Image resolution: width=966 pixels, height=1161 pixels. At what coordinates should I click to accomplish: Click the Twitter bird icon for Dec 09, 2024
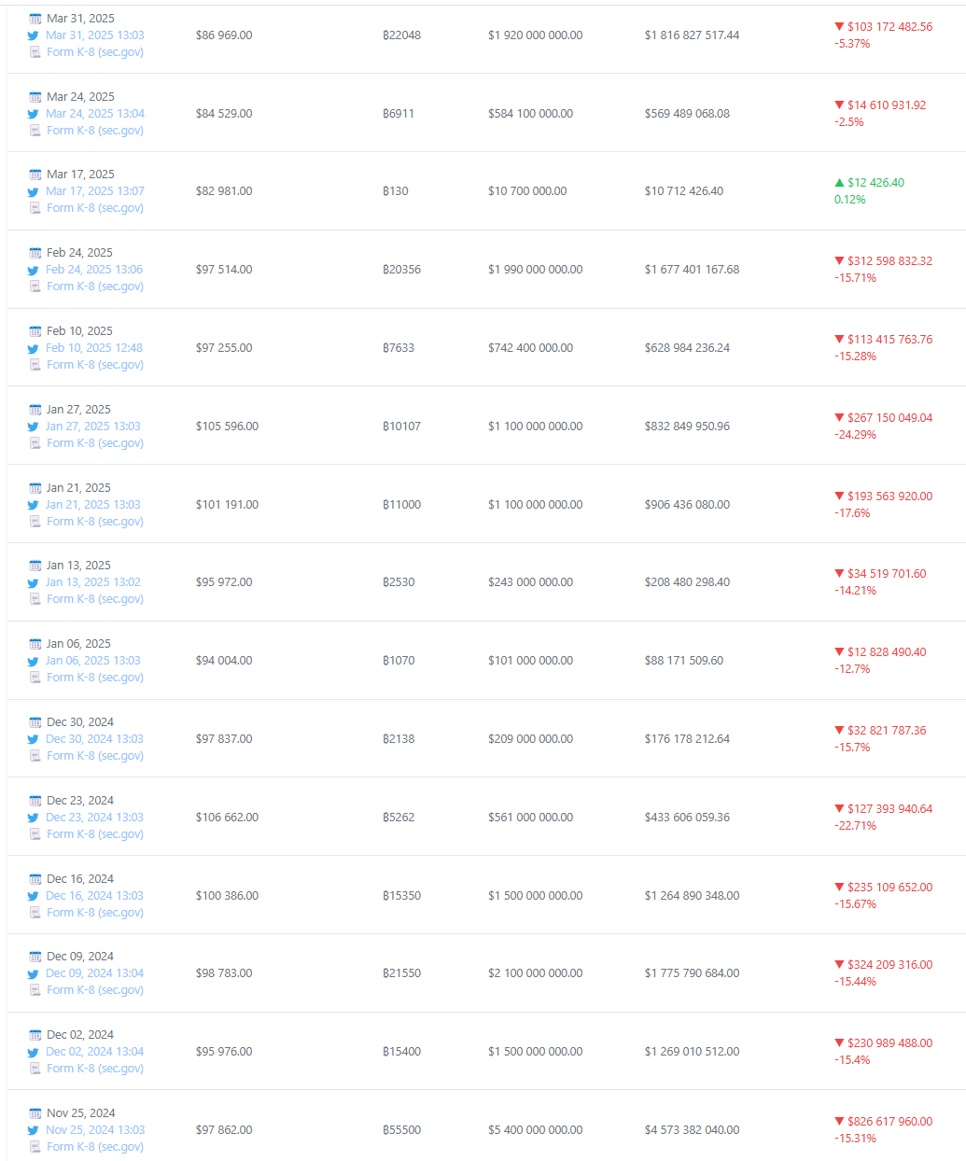coord(34,973)
